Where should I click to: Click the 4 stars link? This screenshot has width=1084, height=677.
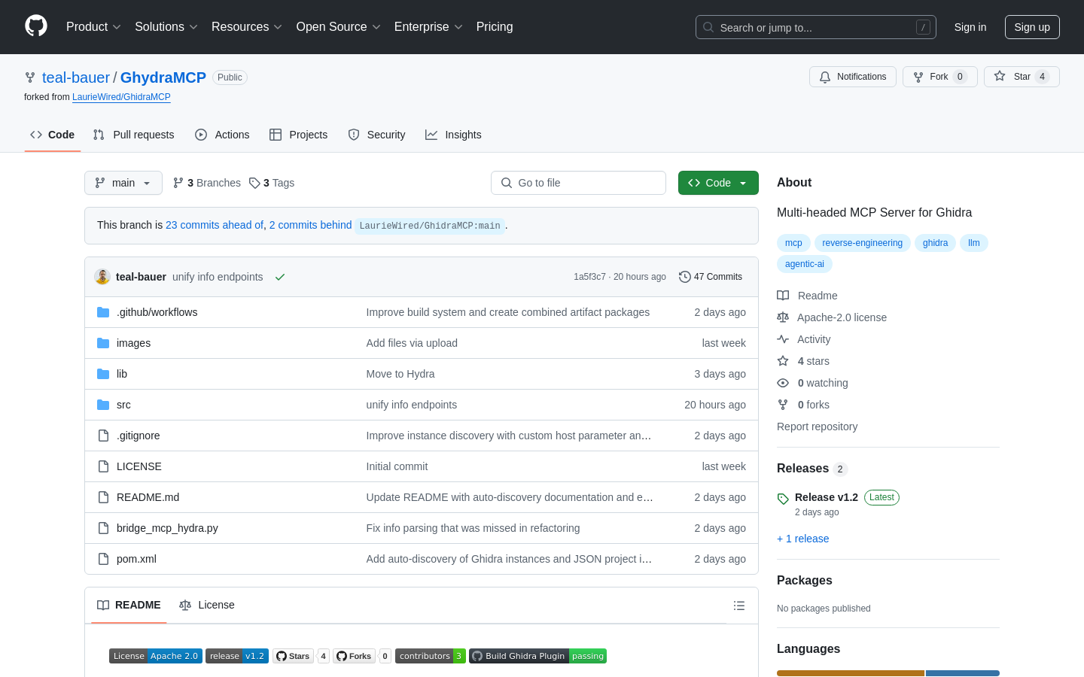[x=813, y=361]
